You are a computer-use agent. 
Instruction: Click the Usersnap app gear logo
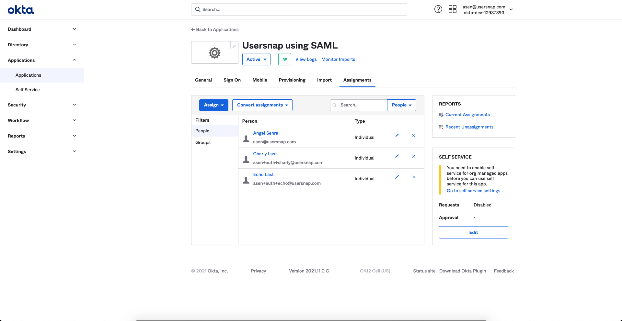(214, 53)
